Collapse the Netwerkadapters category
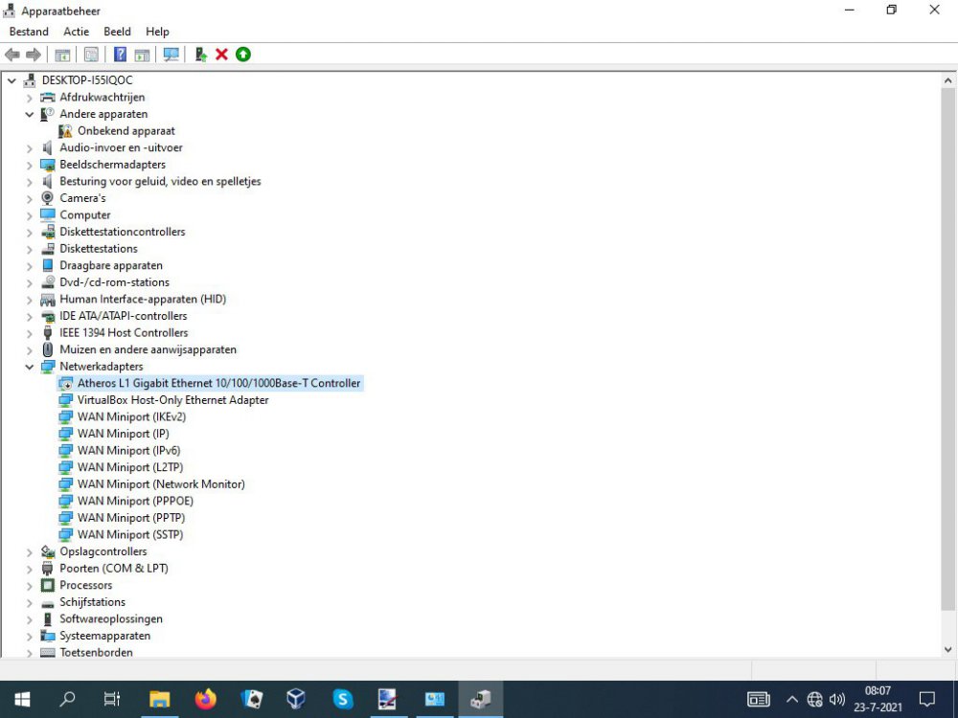This screenshot has width=958, height=718. [x=29, y=367]
